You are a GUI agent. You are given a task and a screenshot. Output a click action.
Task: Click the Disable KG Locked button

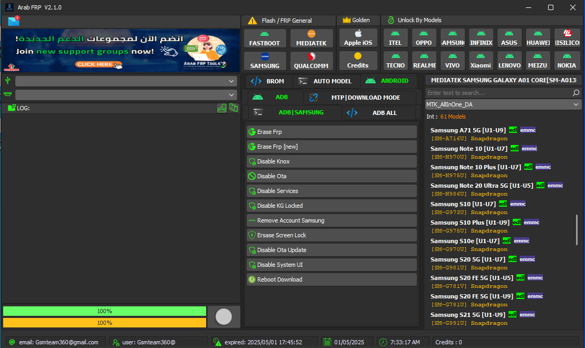click(x=331, y=206)
